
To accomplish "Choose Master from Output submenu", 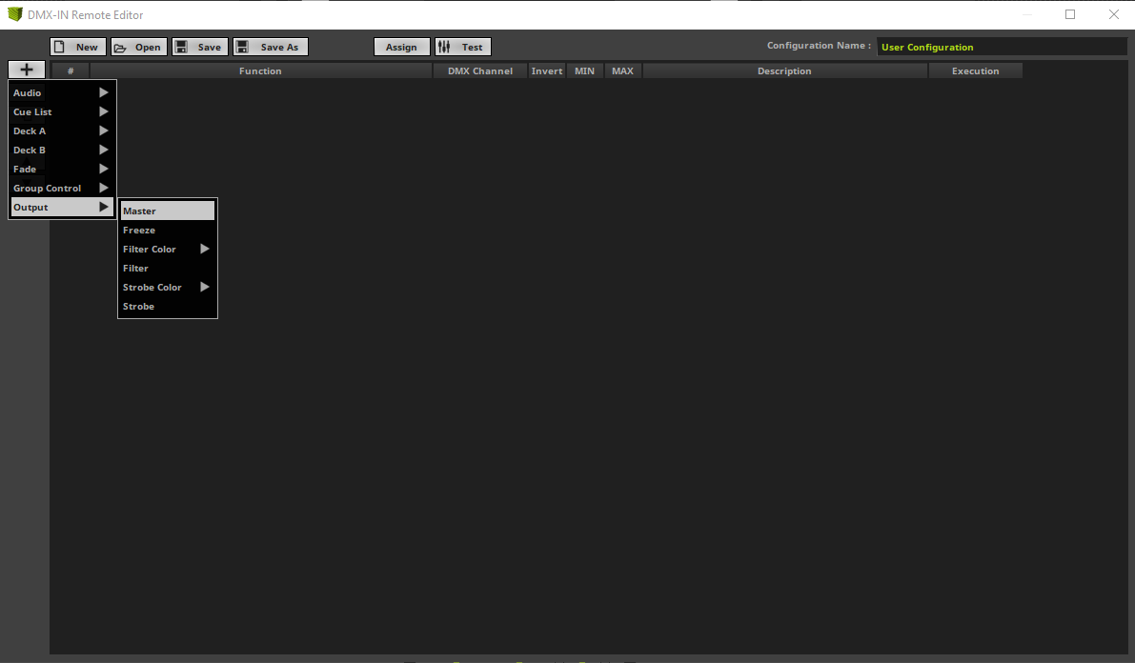I will pyautogui.click(x=167, y=211).
